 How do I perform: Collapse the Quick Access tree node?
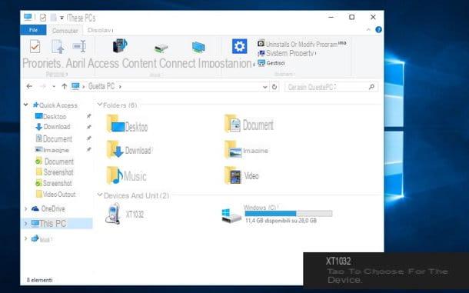click(25, 105)
